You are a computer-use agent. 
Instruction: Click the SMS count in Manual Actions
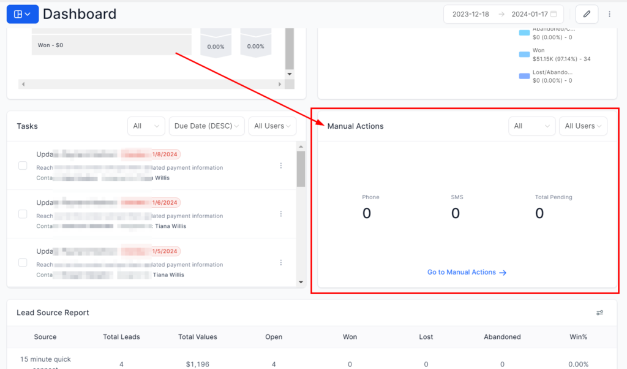(456, 213)
